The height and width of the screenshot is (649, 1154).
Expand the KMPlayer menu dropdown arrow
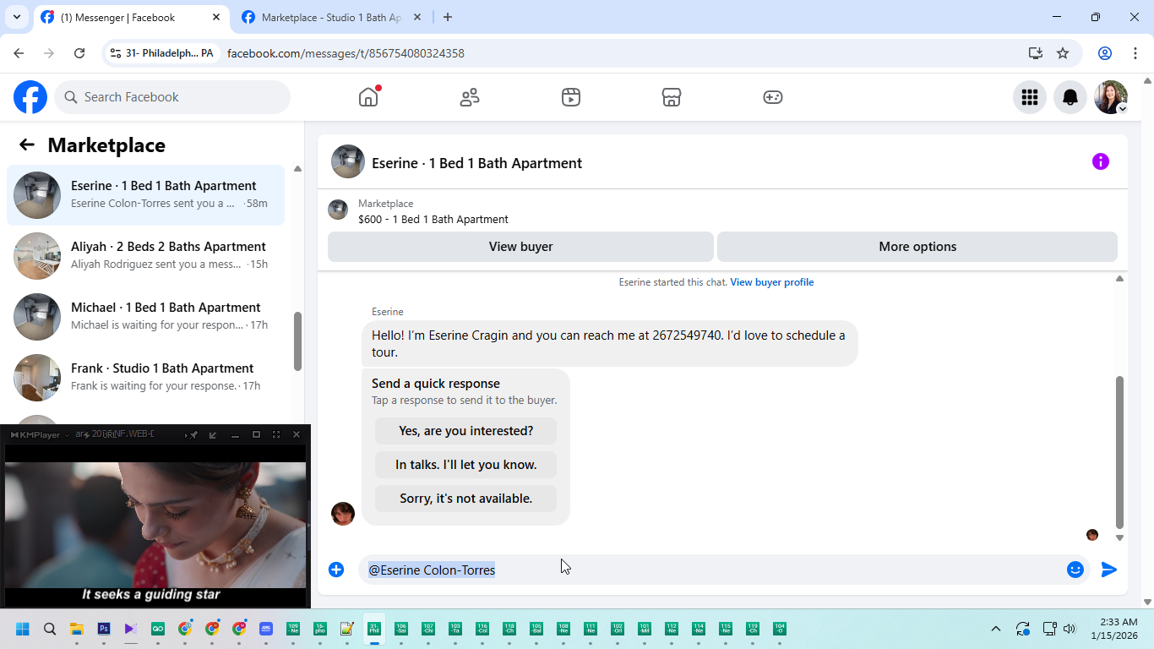tap(68, 435)
